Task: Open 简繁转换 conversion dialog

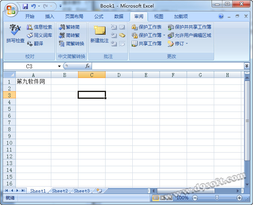Action: pos(72,43)
